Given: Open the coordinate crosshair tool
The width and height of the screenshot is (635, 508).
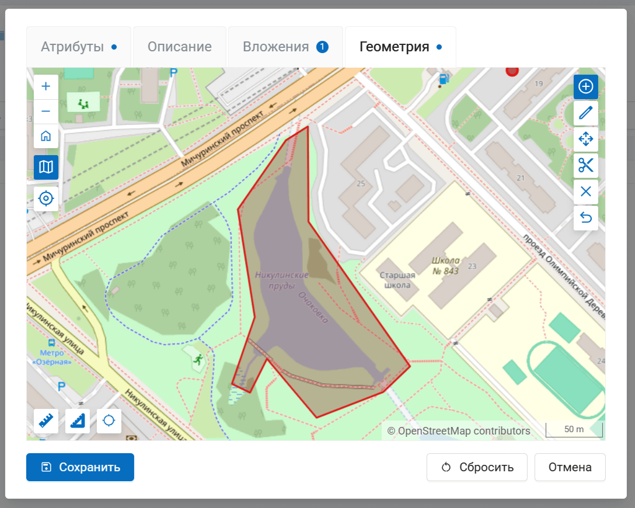Looking at the screenshot, I should click(x=109, y=421).
